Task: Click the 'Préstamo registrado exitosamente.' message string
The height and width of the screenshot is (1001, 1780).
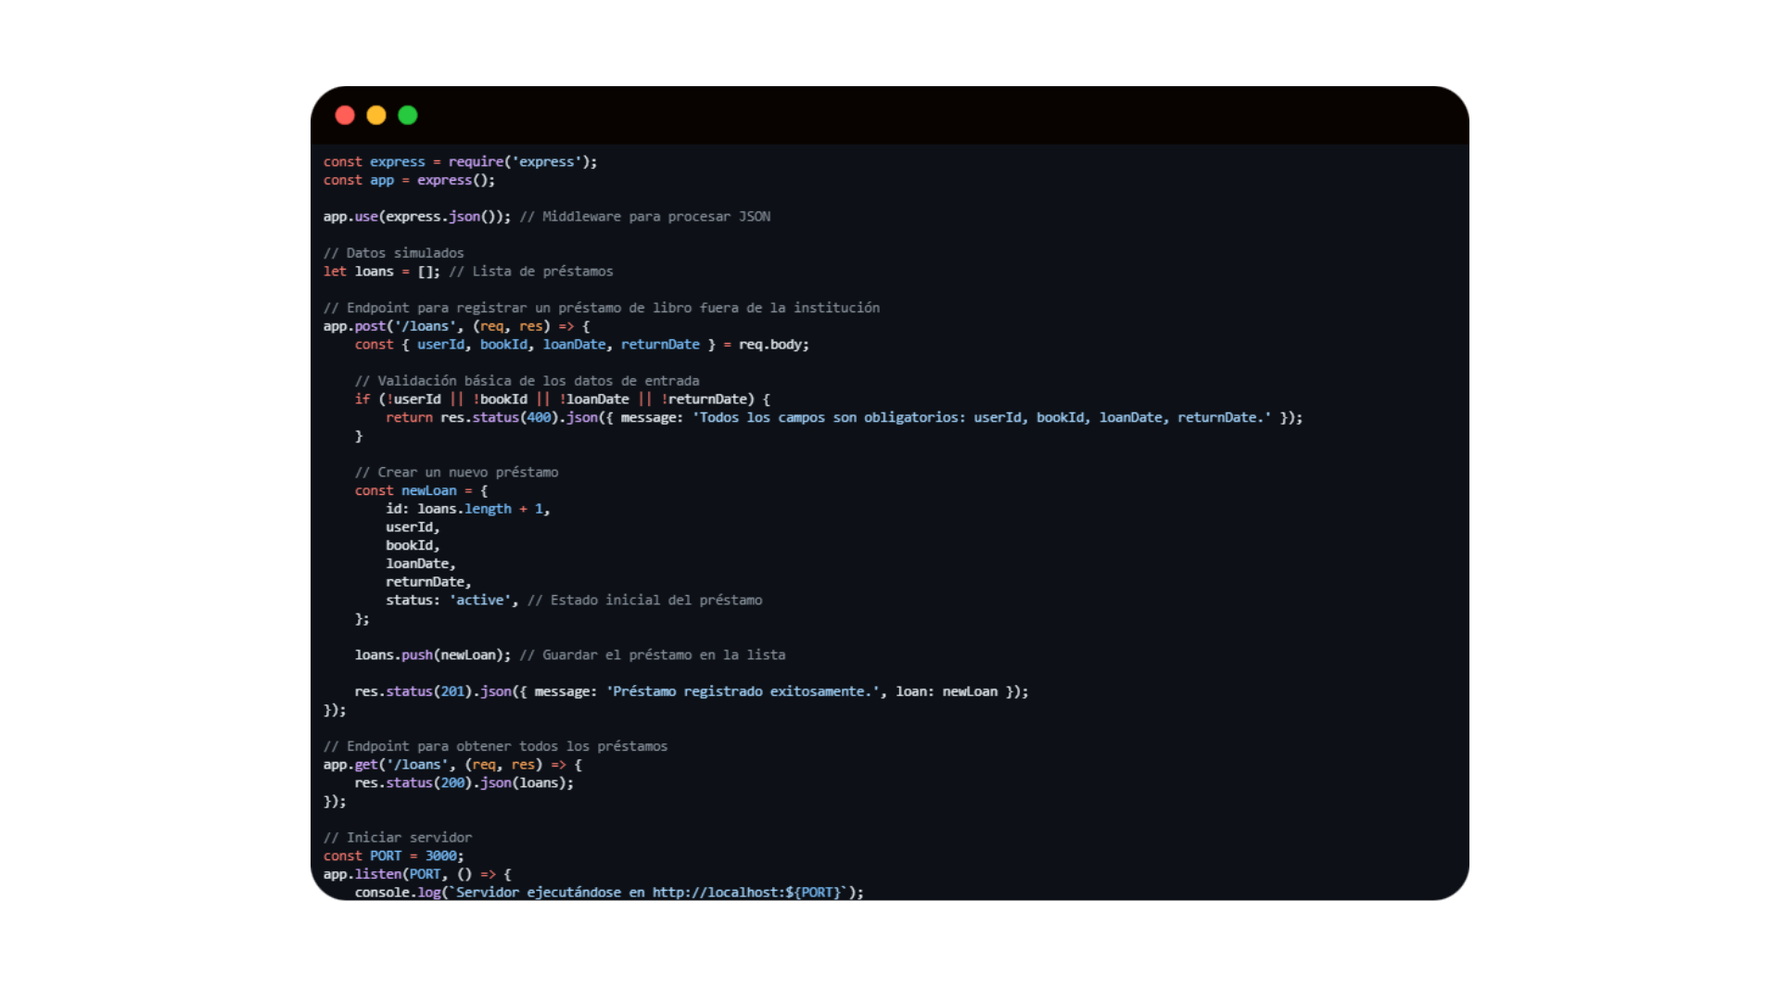Action: pyautogui.click(x=742, y=691)
